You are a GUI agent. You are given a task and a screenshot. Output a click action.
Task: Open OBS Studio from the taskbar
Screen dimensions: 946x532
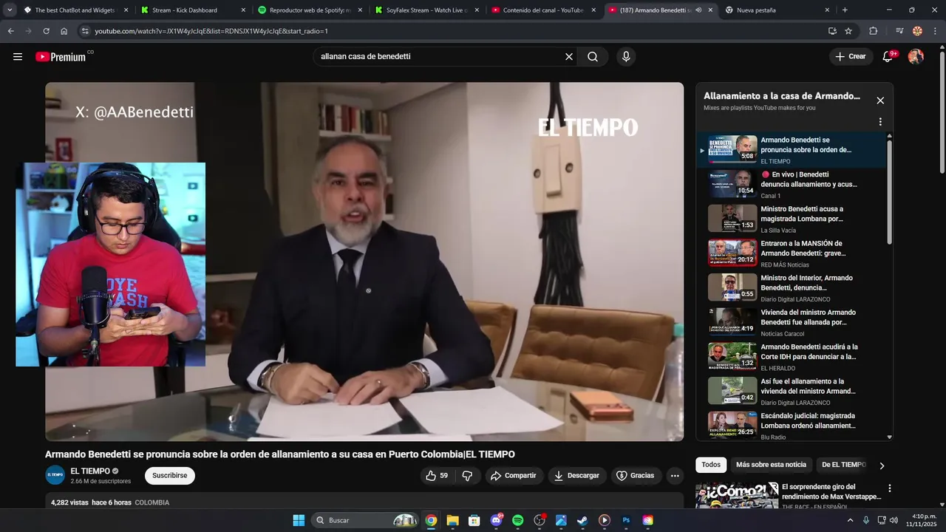point(540,520)
